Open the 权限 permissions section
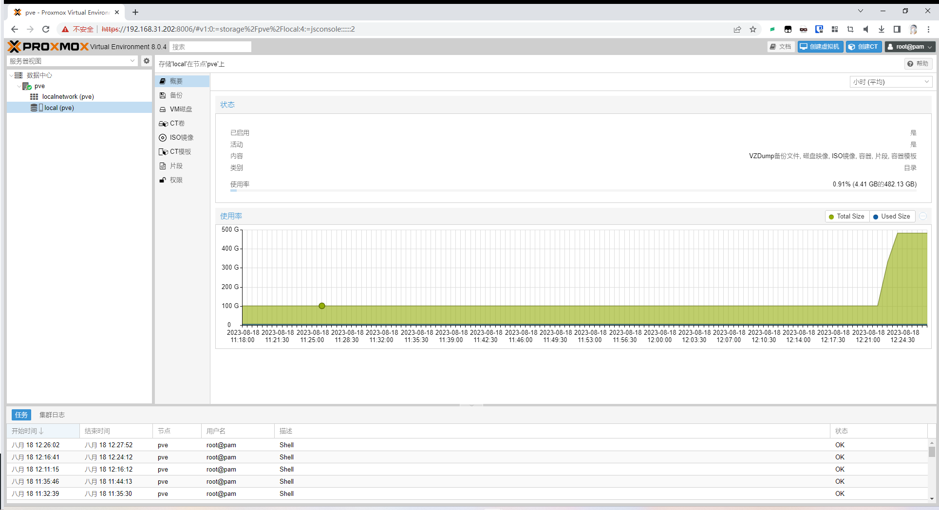Screen dimensions: 939x510 click(176, 180)
